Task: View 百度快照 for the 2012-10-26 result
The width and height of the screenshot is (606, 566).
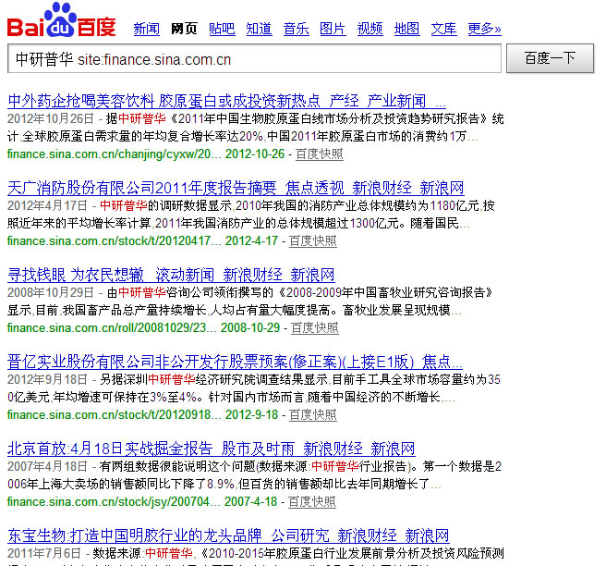Action: click(319, 154)
